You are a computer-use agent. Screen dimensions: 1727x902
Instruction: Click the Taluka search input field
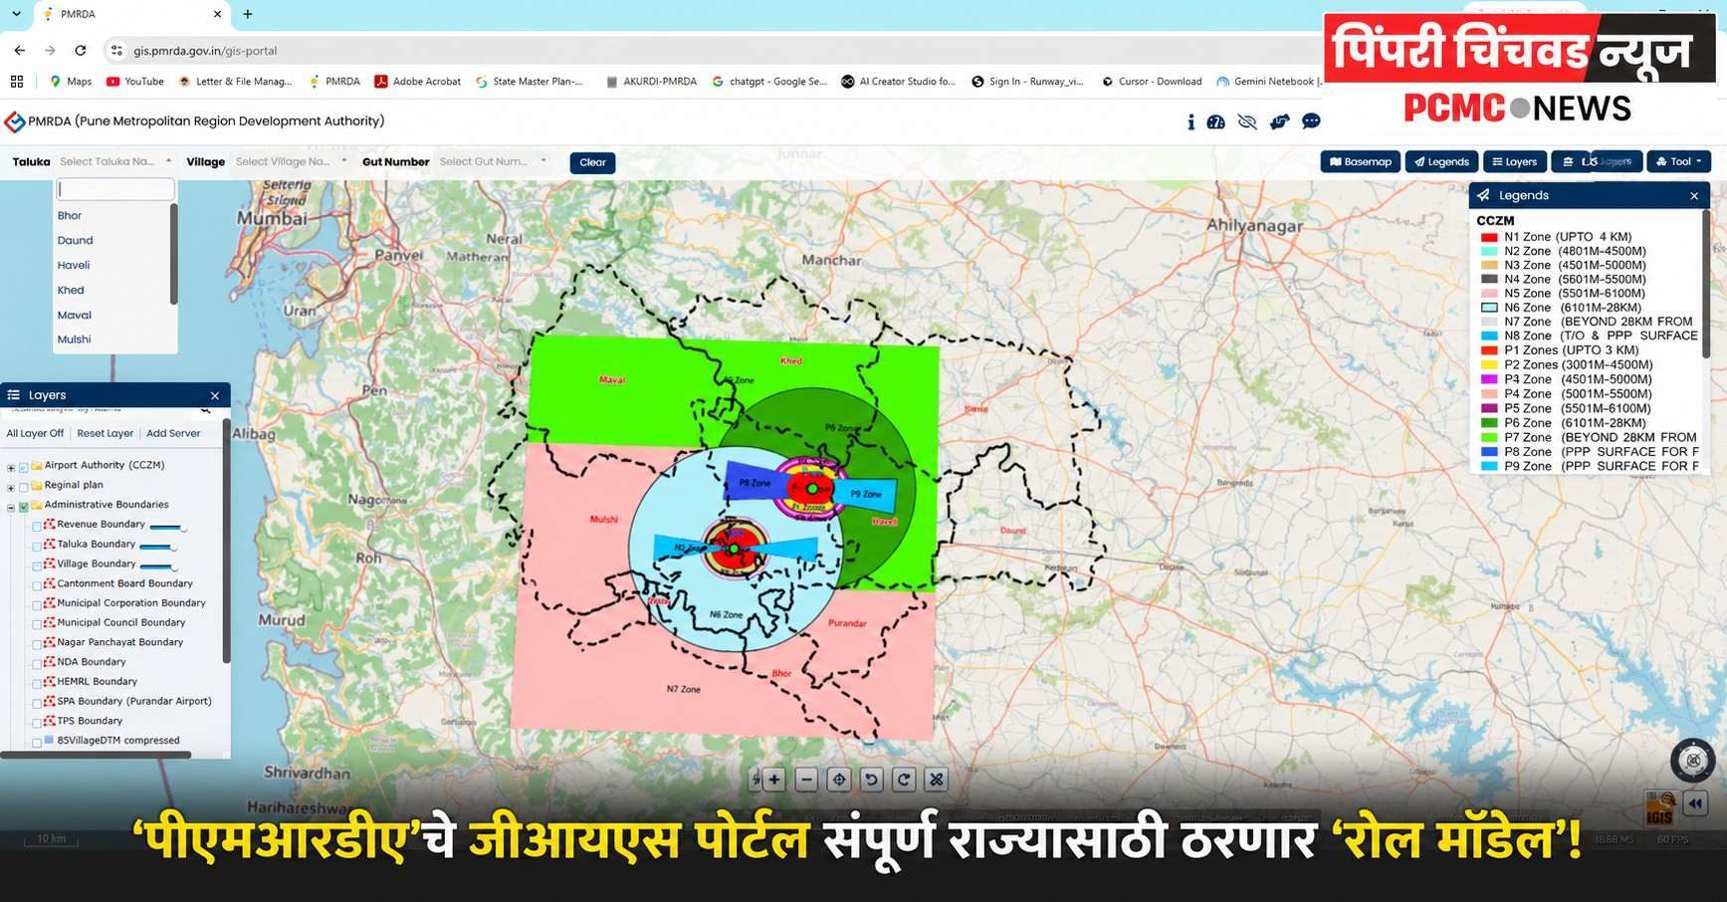pyautogui.click(x=115, y=189)
